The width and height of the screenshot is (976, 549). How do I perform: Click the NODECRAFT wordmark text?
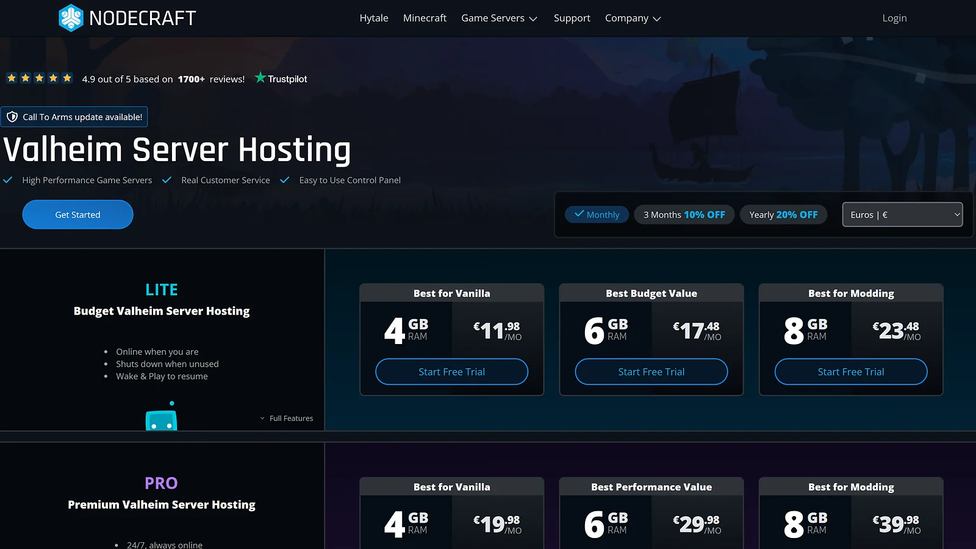[143, 18]
